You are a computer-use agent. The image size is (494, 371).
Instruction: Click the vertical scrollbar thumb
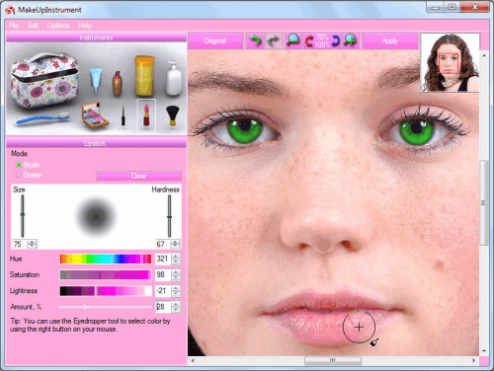pyautogui.click(x=483, y=202)
